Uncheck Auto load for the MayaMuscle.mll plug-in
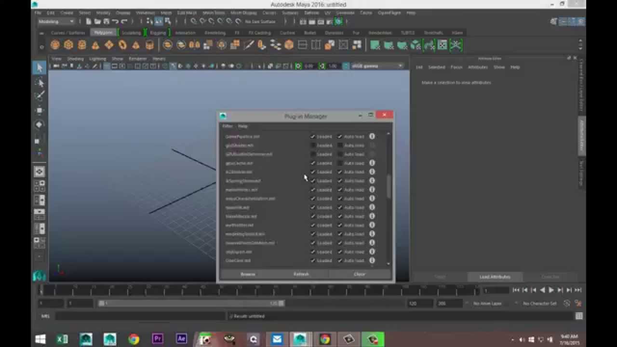Screen dimensions: 617x347 tap(340, 216)
